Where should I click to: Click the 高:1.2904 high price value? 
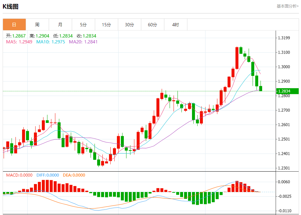tap(39, 36)
